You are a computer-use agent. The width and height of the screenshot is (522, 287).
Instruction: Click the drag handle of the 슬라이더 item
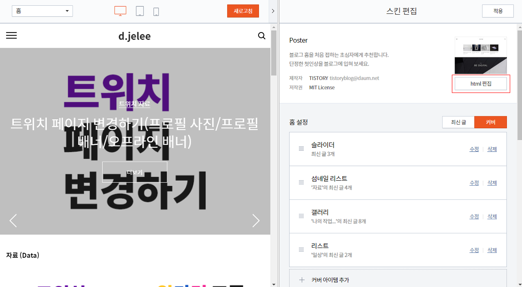pyautogui.click(x=301, y=149)
